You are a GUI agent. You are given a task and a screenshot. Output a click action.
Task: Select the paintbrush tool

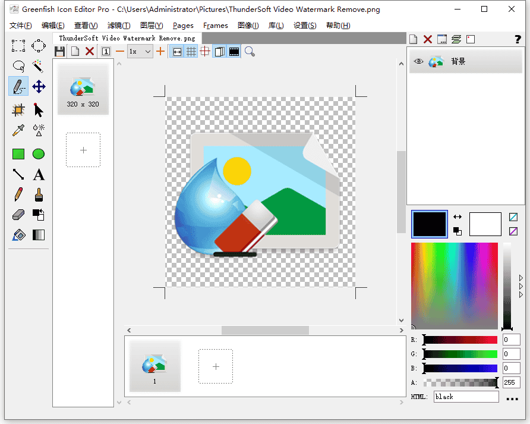click(39, 194)
